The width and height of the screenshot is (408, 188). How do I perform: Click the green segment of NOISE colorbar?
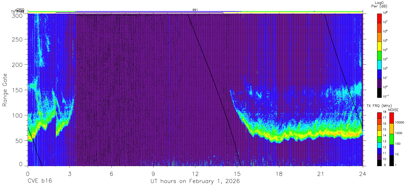point(391,139)
